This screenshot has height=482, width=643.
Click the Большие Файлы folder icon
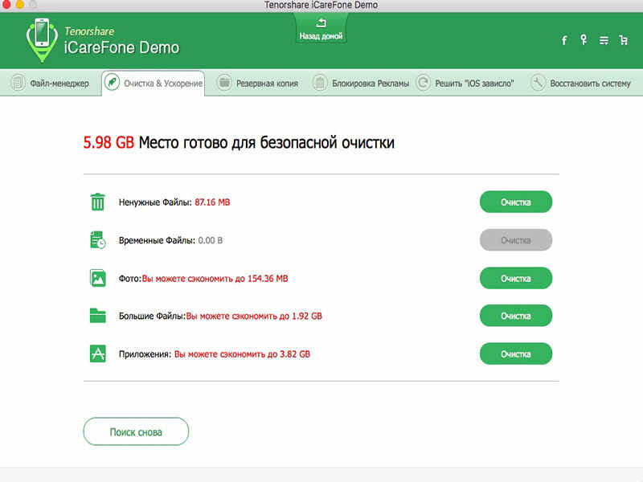(x=97, y=316)
